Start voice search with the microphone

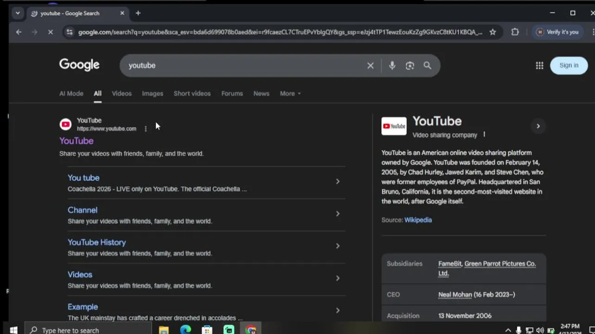[x=392, y=65]
